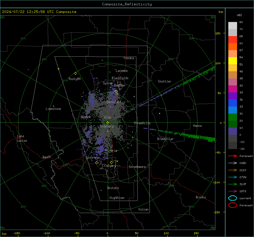
Task: Click the Didsbury town label
Action: click(x=106, y=126)
